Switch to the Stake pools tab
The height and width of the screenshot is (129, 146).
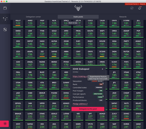(78, 17)
